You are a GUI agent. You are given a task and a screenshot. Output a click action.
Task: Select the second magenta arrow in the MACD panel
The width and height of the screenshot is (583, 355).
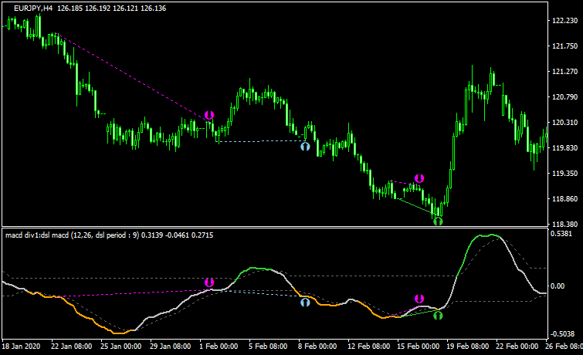click(419, 299)
